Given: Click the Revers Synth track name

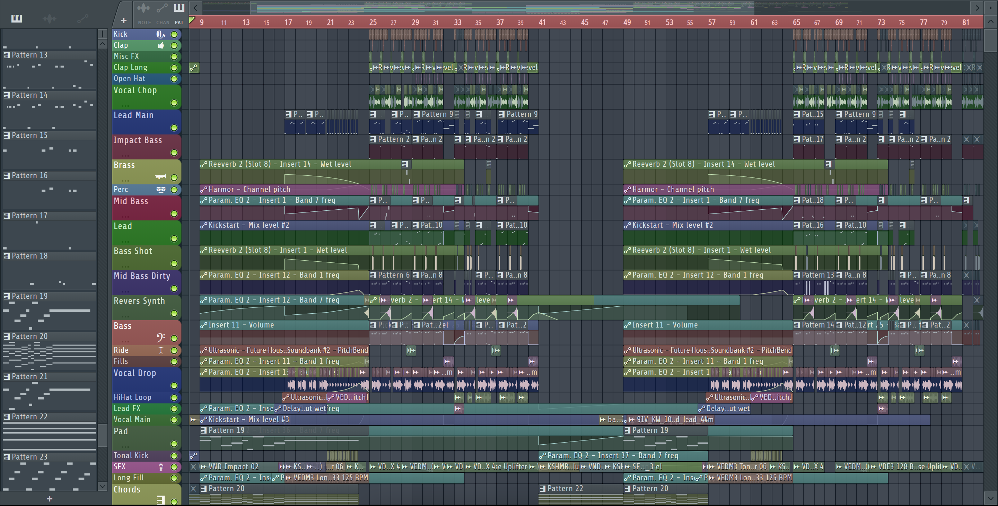Looking at the screenshot, I should click(139, 301).
